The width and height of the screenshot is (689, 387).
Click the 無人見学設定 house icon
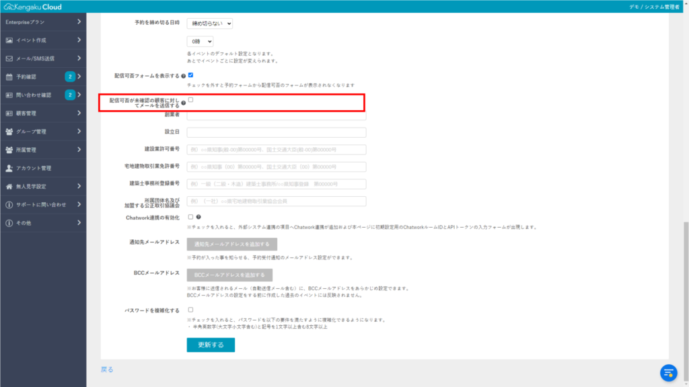[9, 187]
